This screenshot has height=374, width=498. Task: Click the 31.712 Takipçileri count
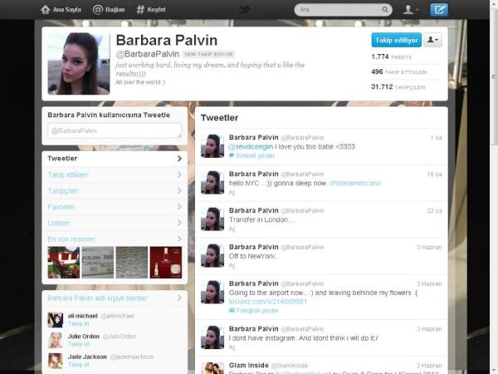click(x=398, y=86)
